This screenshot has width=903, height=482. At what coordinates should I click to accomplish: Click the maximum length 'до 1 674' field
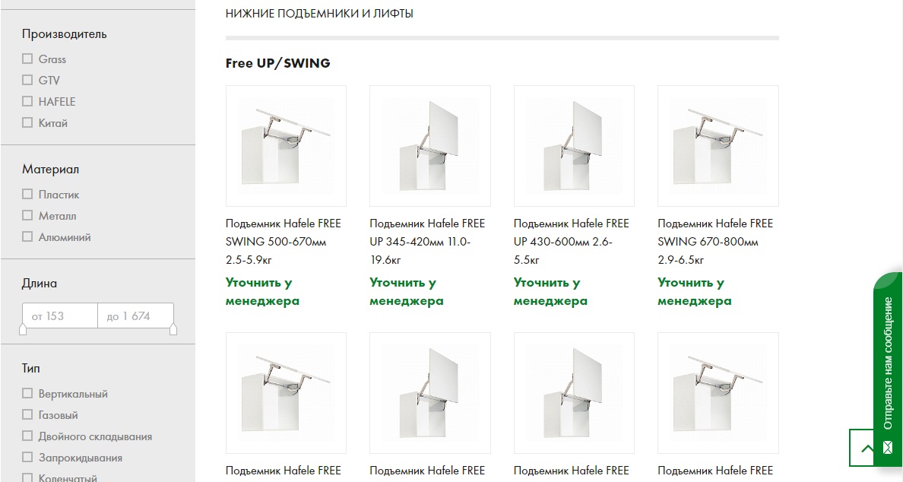pyautogui.click(x=135, y=316)
